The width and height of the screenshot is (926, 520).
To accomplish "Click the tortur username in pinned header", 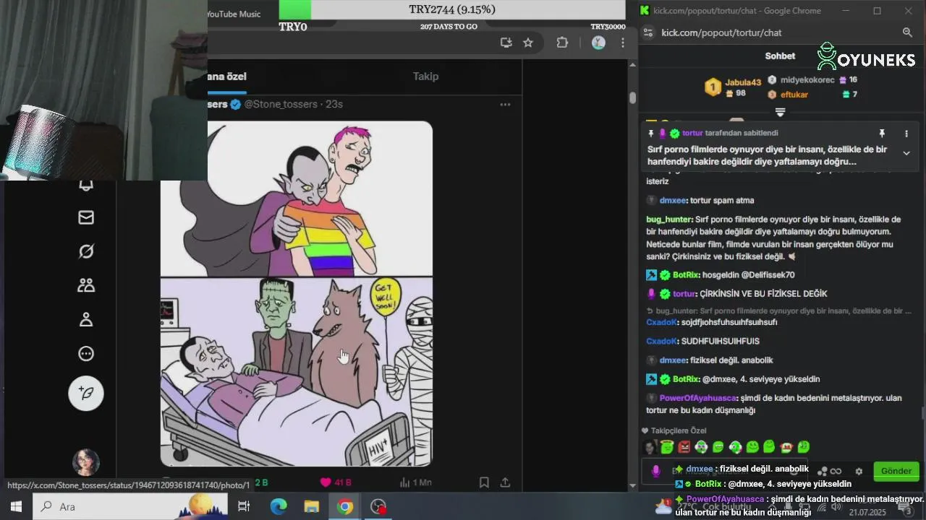I will click(692, 133).
